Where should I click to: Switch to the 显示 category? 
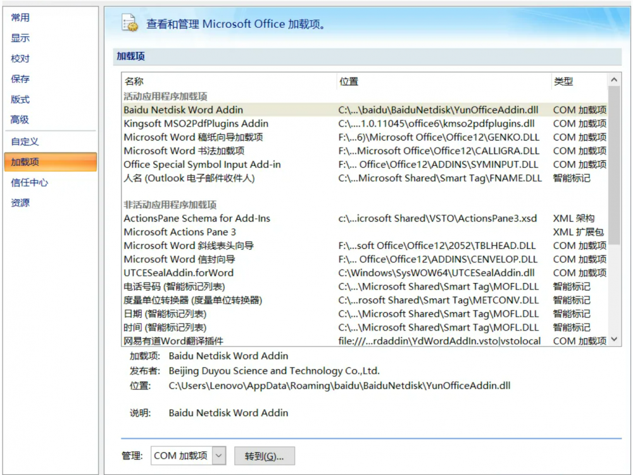[20, 38]
